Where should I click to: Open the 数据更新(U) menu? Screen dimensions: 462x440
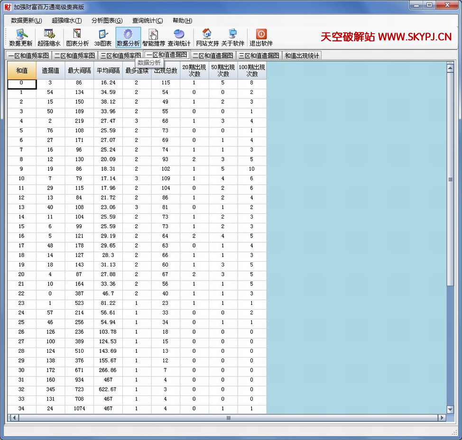pos(27,20)
